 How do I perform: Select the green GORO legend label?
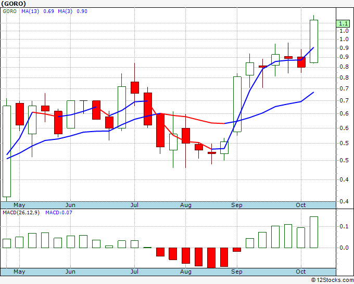click(9, 11)
